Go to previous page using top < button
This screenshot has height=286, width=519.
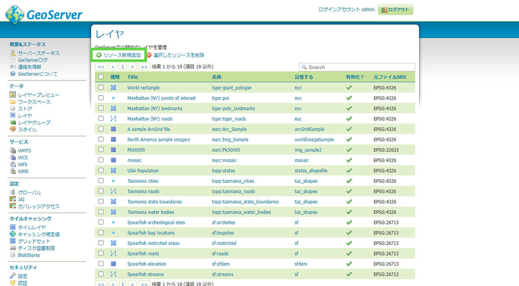click(x=113, y=67)
